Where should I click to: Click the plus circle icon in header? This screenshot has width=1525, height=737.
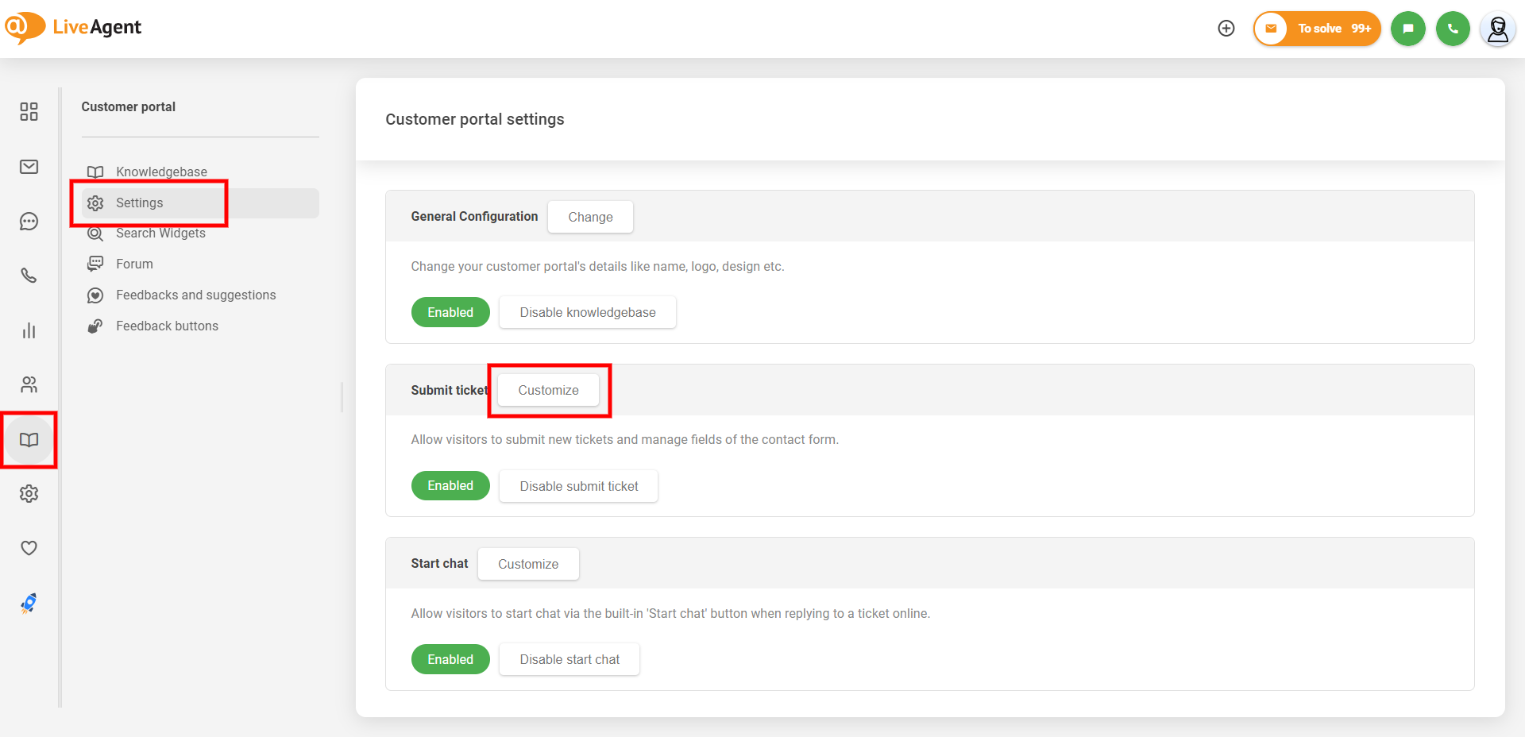(1226, 29)
